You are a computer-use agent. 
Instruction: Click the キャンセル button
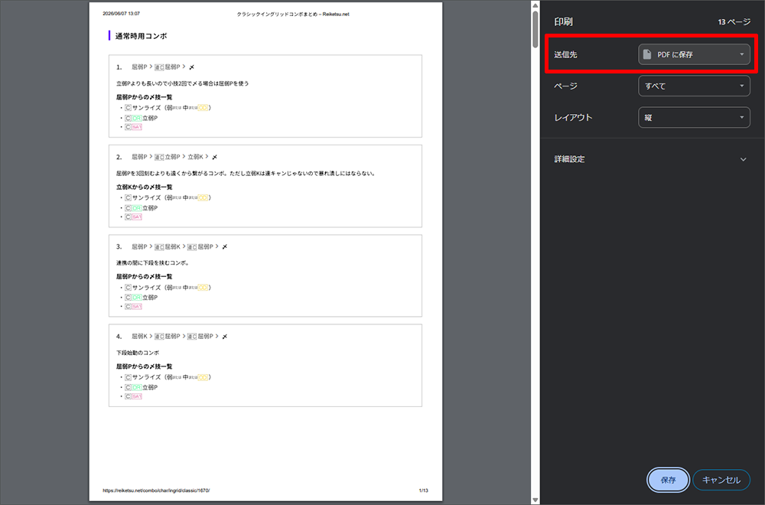[x=721, y=480]
